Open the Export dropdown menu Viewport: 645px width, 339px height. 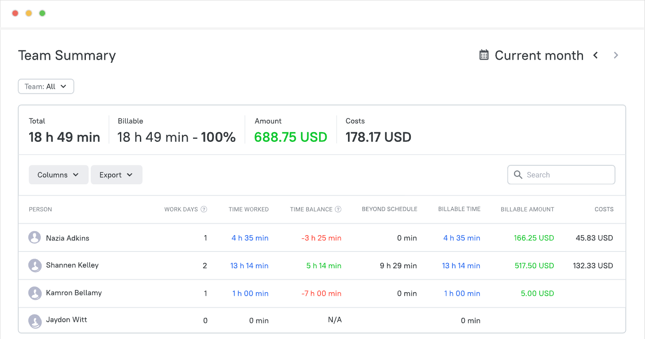pyautogui.click(x=116, y=175)
